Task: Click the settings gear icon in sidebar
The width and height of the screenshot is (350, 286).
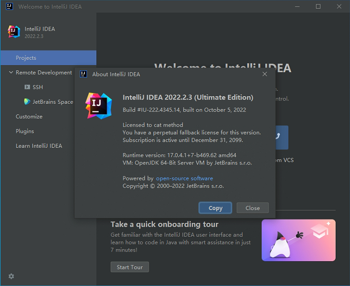Action: [x=11, y=276]
